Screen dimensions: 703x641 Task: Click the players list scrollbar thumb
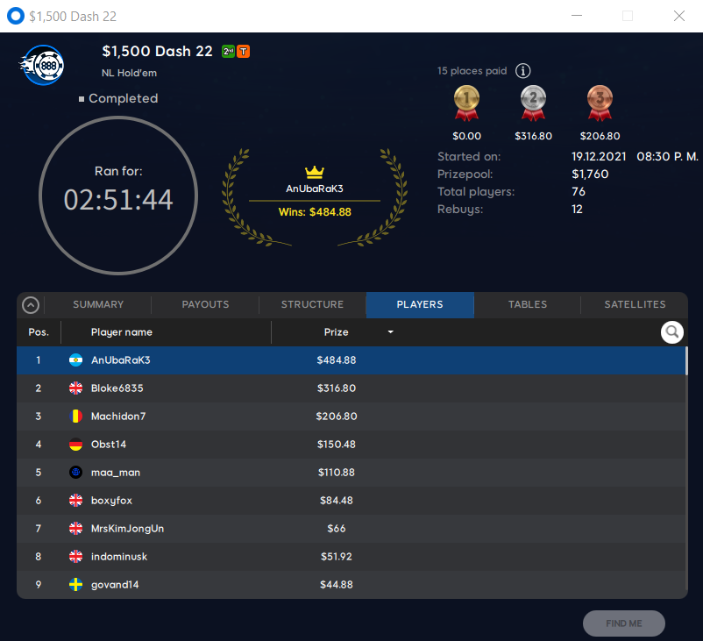click(686, 360)
